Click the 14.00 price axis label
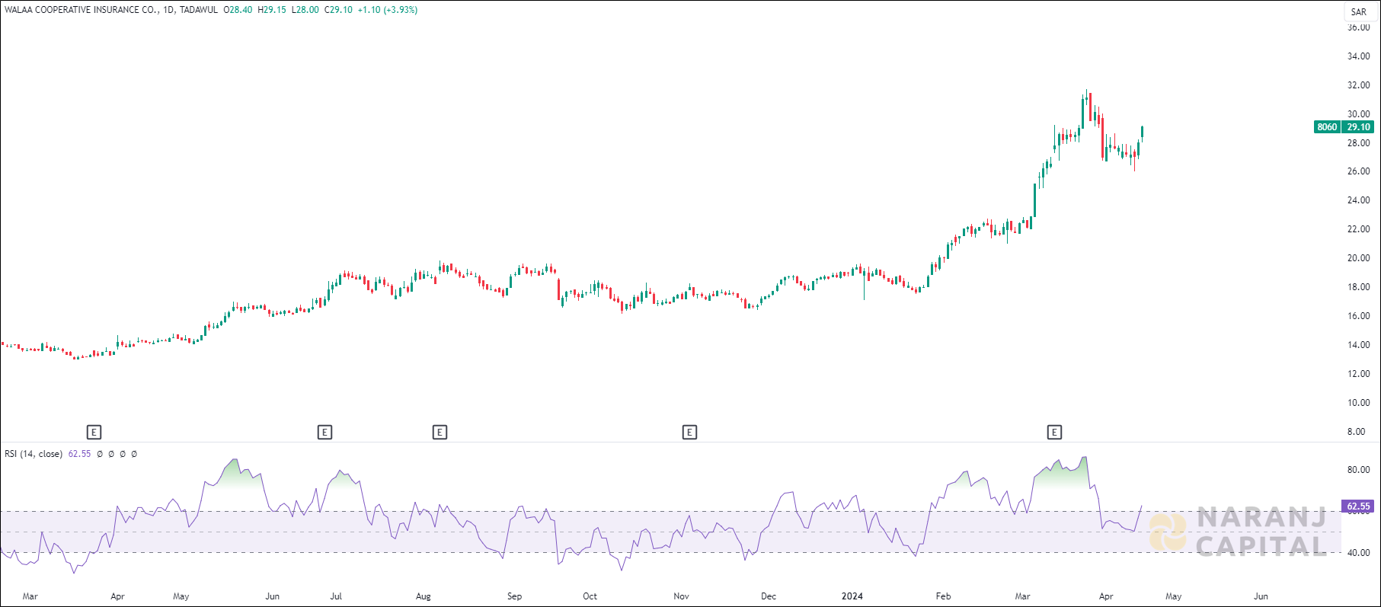 click(x=1358, y=345)
